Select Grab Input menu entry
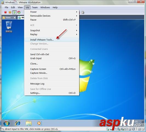Viewport: 146px width, 132px height. tap(51, 58)
